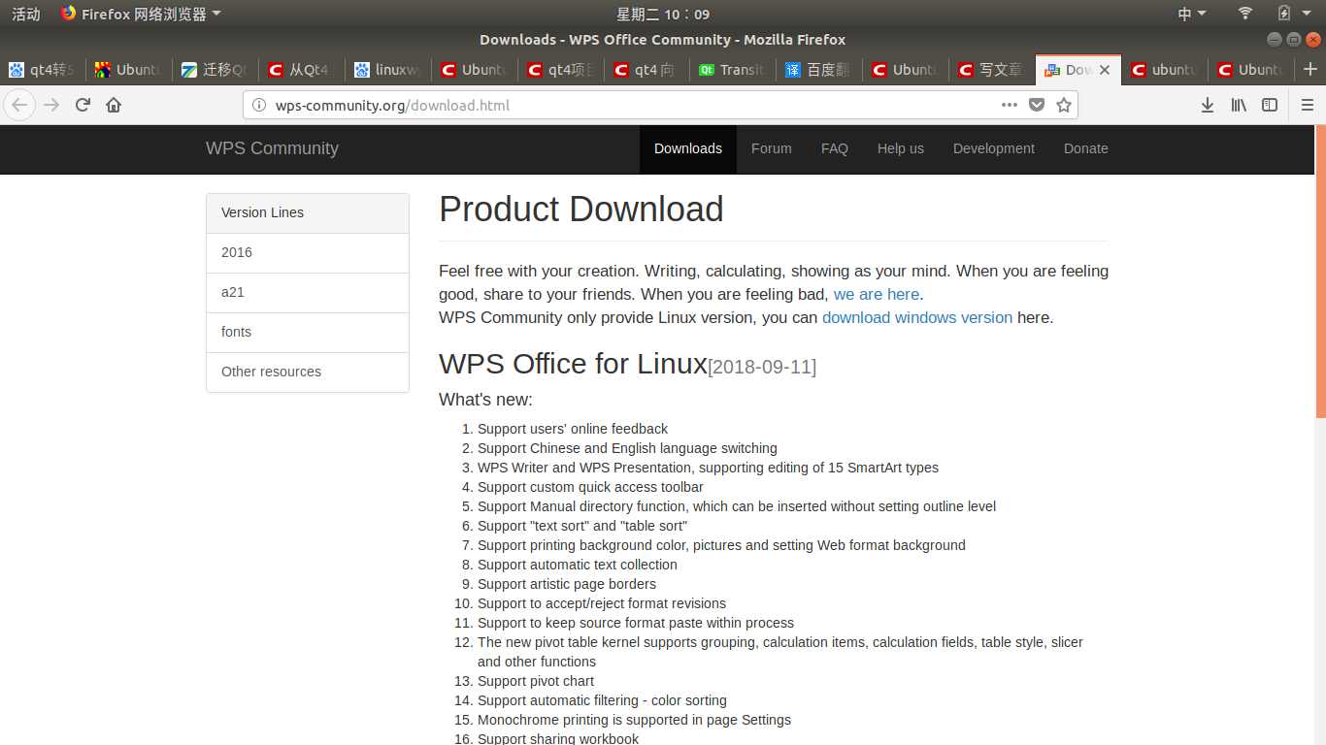Image resolution: width=1326 pixels, height=745 pixels.
Task: Open FAQ in the site navbar
Action: [x=835, y=148]
